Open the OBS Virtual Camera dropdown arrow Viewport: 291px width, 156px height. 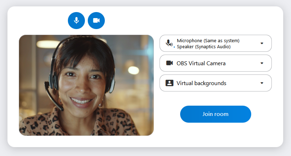[262, 63]
